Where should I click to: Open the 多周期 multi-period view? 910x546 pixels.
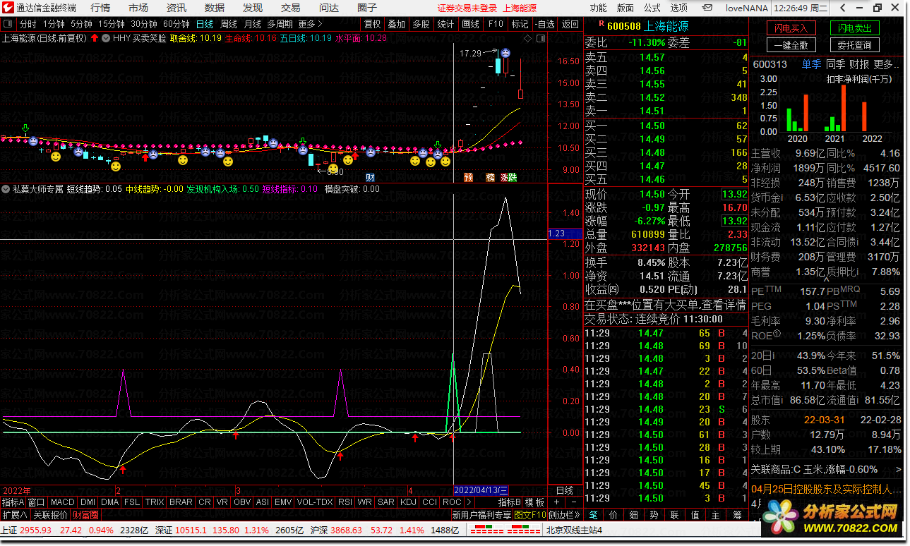280,24
